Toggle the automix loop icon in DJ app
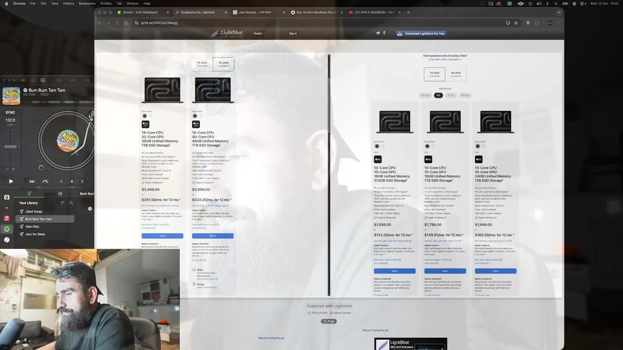 point(59,80)
